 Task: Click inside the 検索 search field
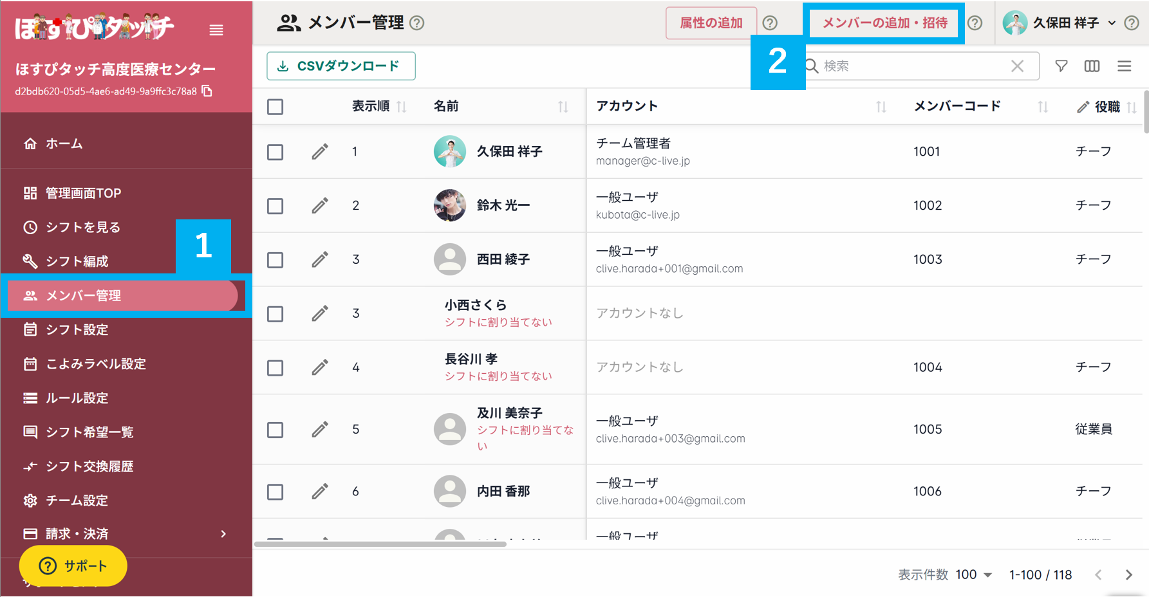coord(901,66)
